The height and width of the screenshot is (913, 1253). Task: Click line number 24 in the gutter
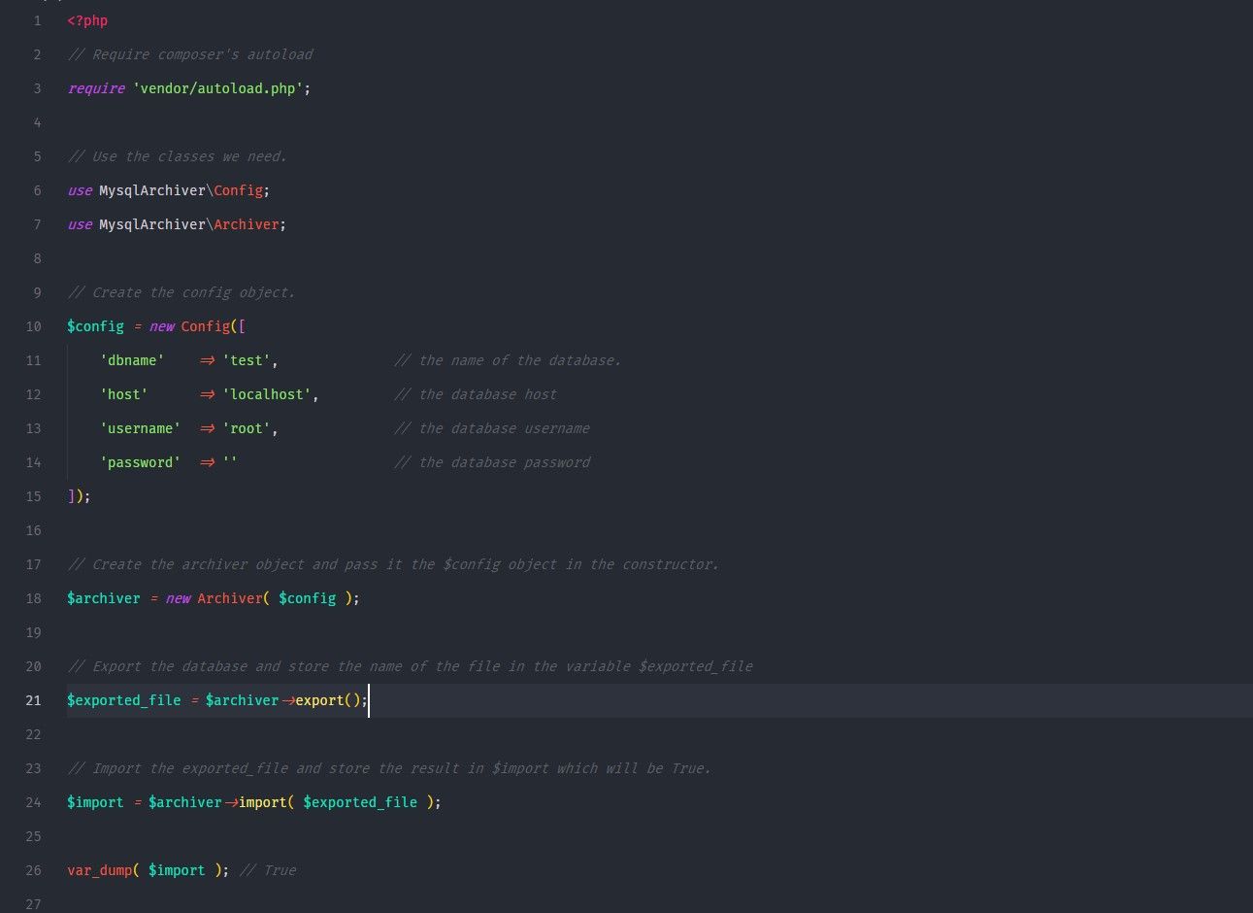pos(34,802)
